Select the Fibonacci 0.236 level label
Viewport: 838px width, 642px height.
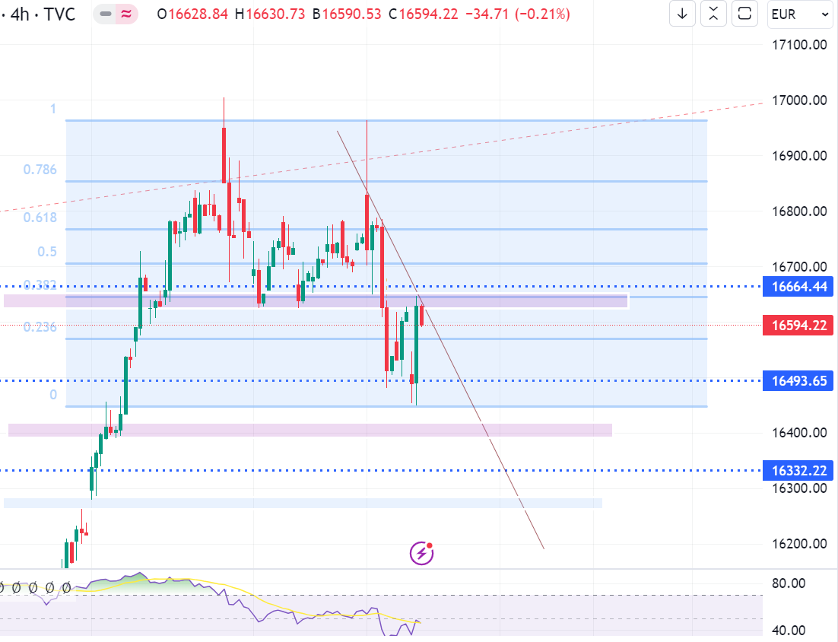[40, 326]
